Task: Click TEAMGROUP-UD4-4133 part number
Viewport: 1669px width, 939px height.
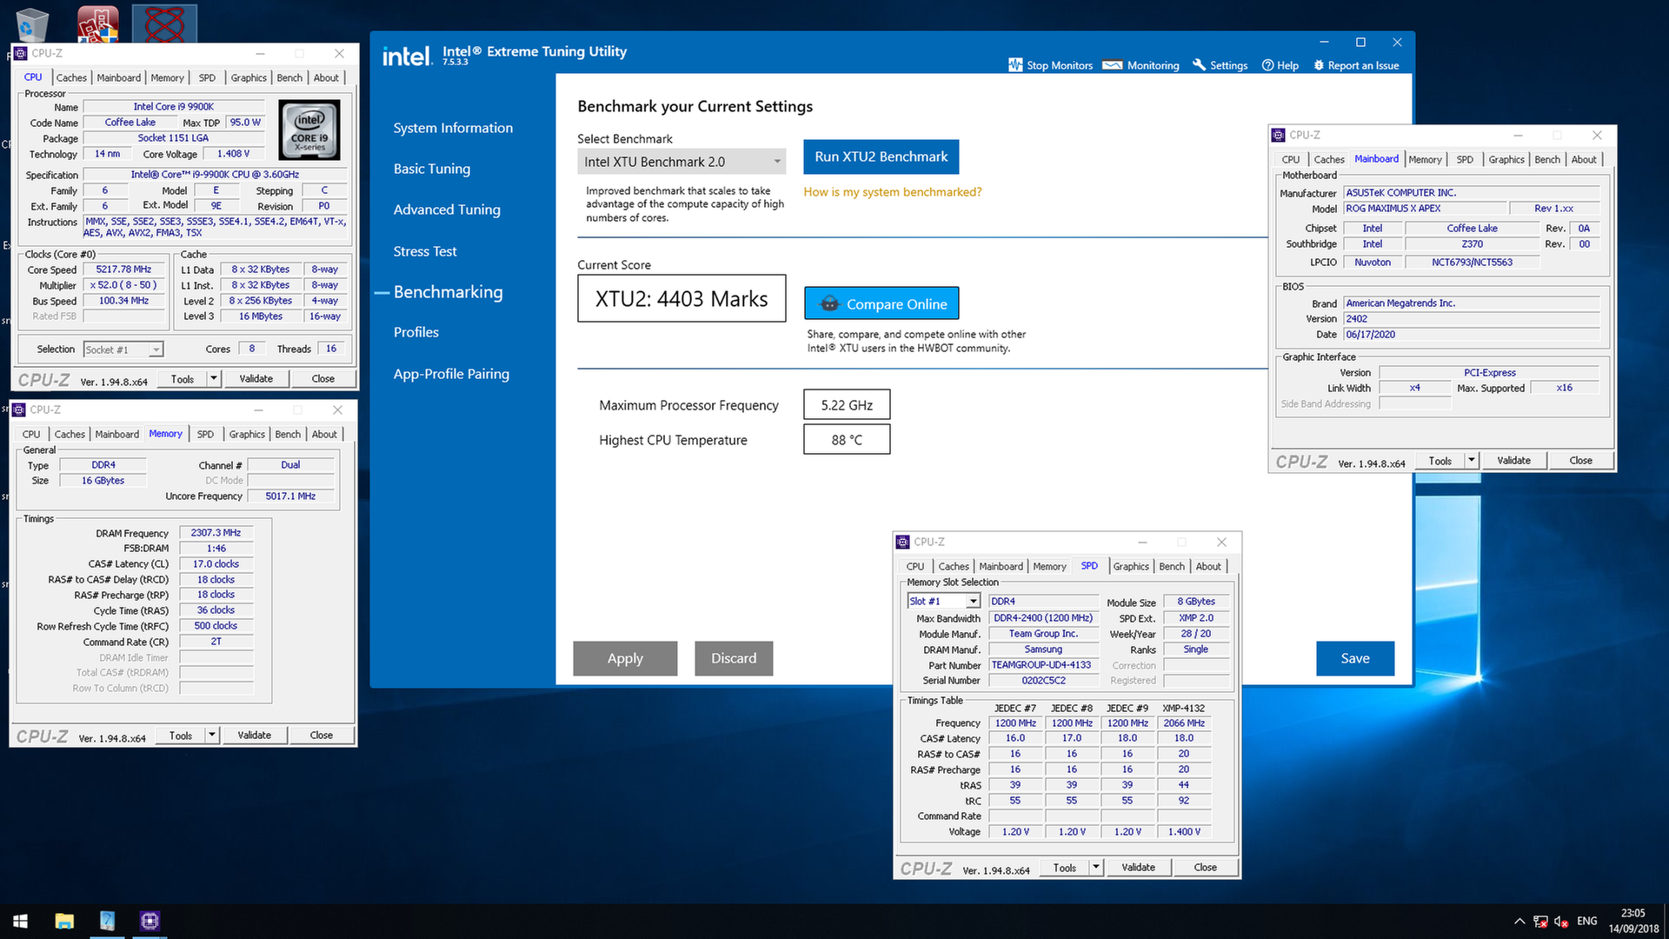Action: click(1041, 665)
